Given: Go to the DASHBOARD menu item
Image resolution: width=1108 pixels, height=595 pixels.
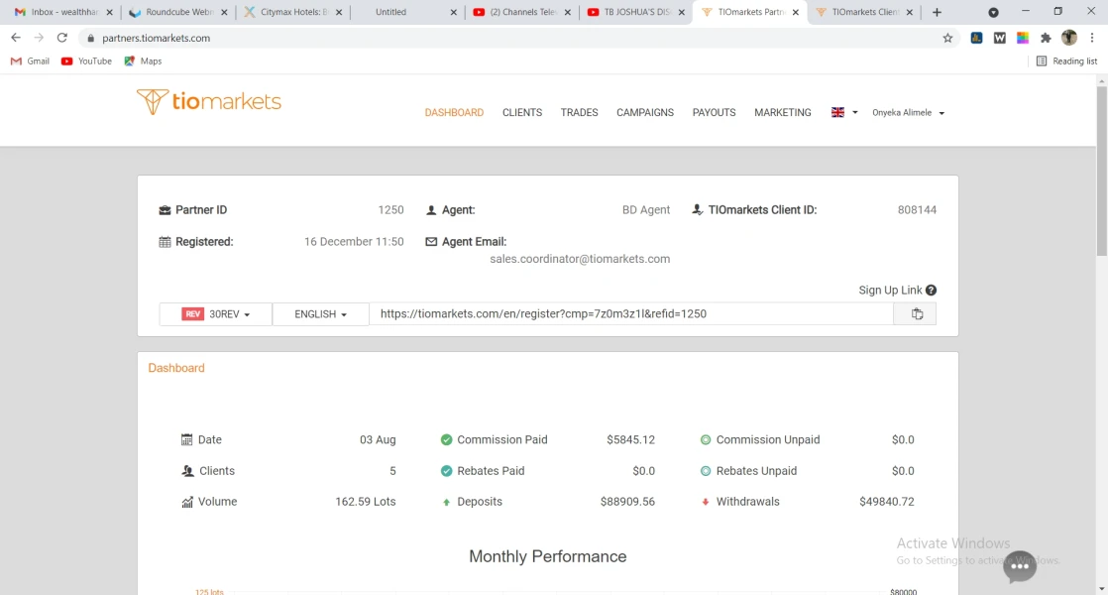Looking at the screenshot, I should coord(454,112).
